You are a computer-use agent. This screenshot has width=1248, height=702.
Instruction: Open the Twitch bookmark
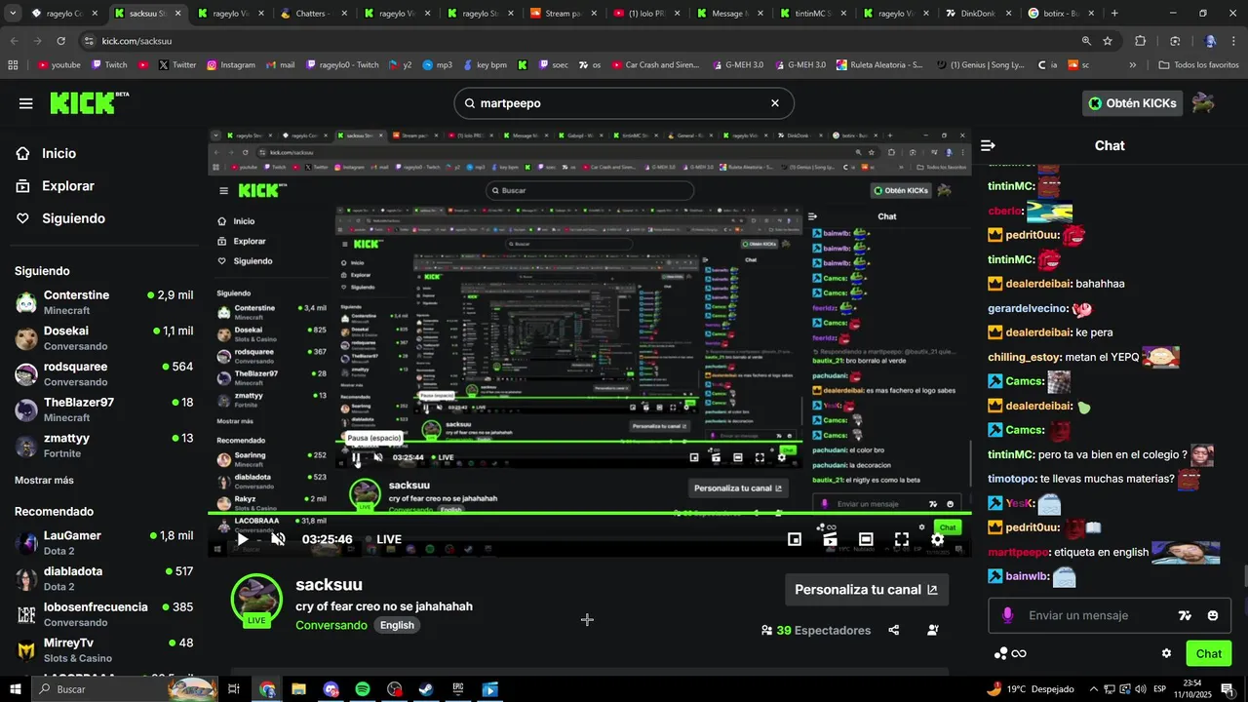point(109,65)
